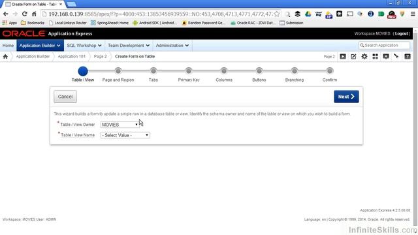Click the Branching wizard step

pos(295,71)
